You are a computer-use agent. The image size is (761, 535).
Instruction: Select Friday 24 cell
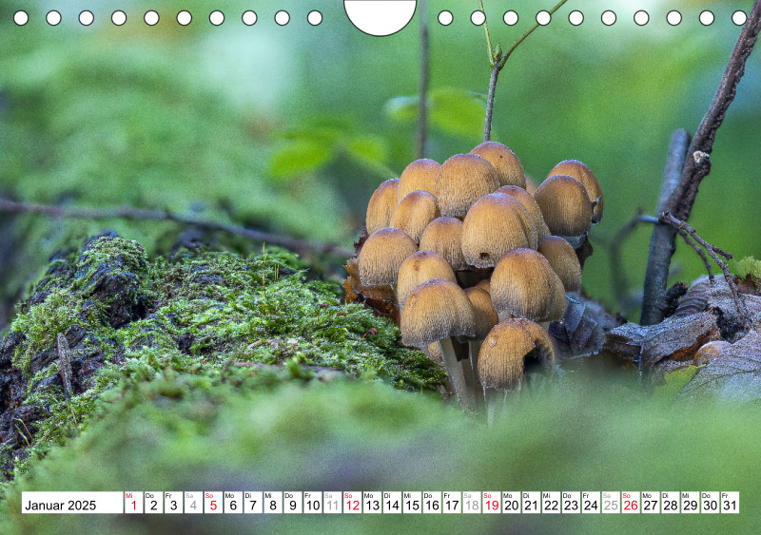[x=591, y=503]
